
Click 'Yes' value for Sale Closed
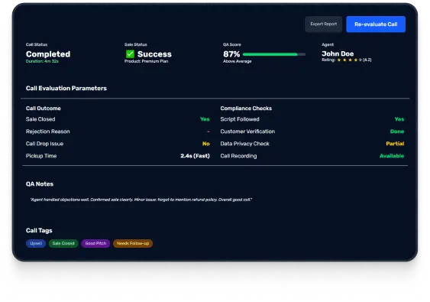coord(205,119)
